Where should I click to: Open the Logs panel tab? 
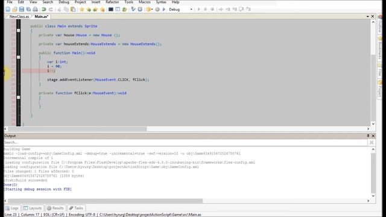pos(12,208)
